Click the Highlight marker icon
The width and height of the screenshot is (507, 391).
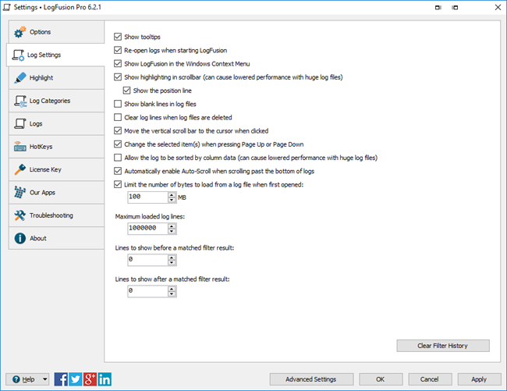point(19,77)
